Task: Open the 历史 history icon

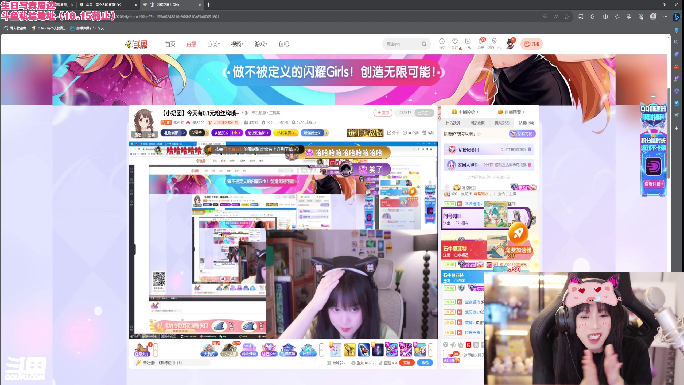Action: click(x=442, y=44)
